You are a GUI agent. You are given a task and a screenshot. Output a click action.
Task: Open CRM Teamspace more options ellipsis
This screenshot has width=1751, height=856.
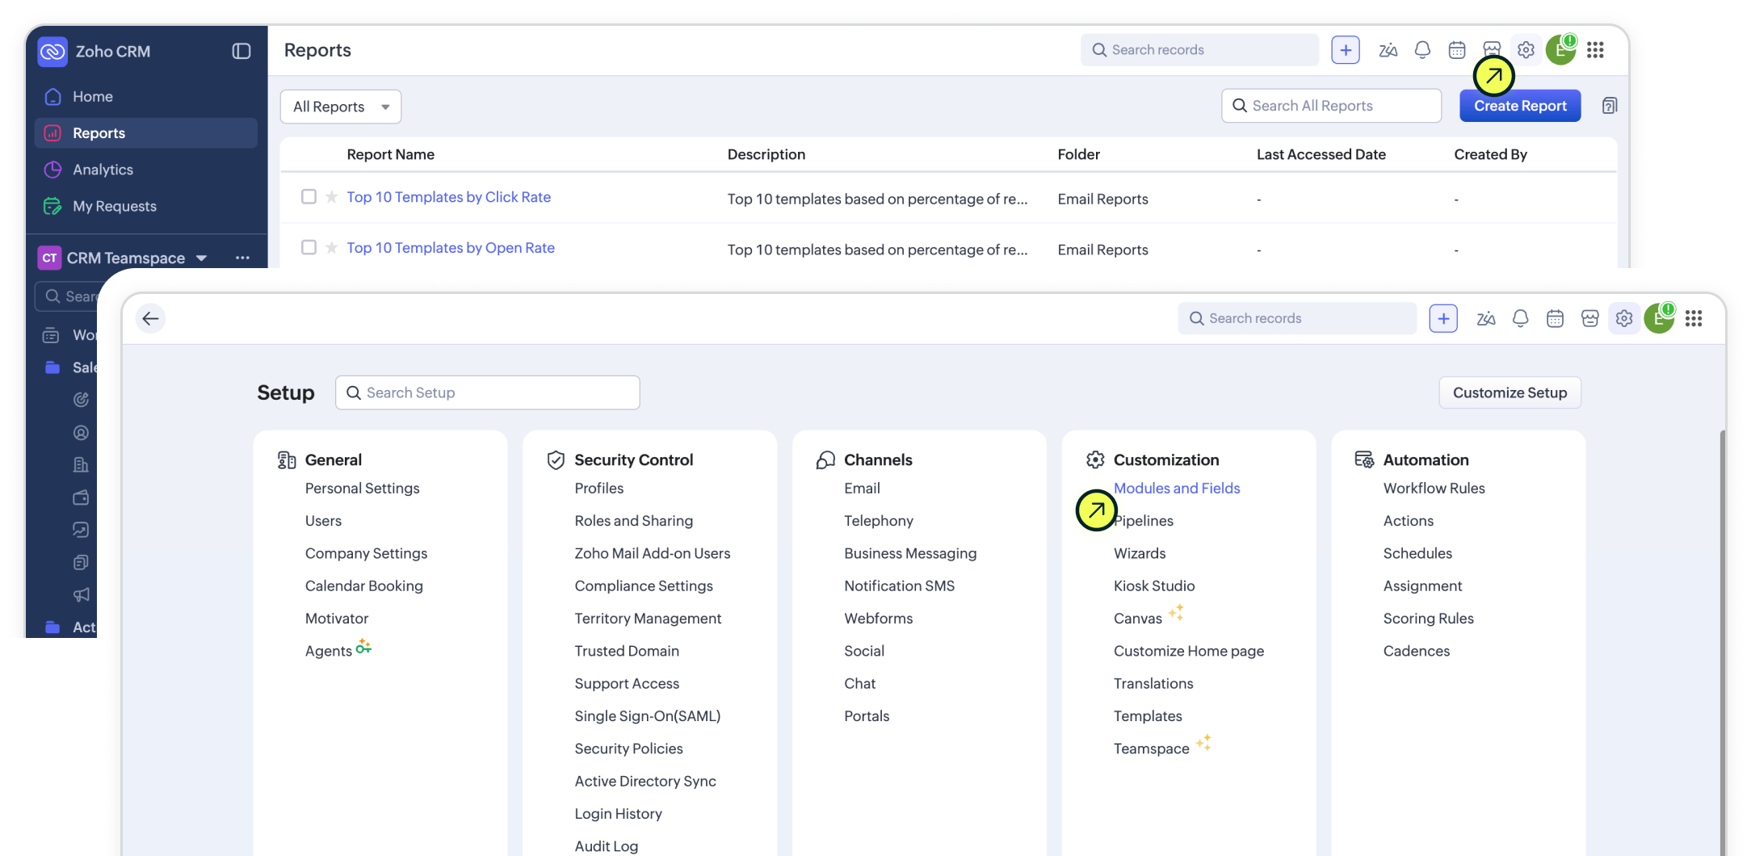tap(242, 258)
